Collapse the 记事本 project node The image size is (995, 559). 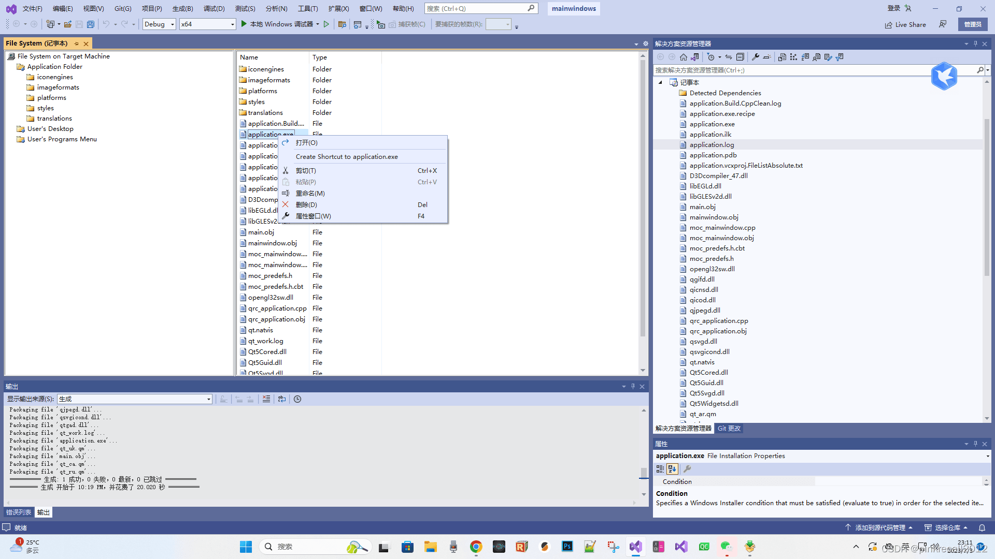coord(660,82)
